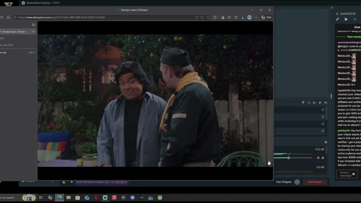Image resolution: width=361 pixels, height=203 pixels.
Task: Click the Streamlabs pencil edit stream info icon
Action: tap(338, 19)
